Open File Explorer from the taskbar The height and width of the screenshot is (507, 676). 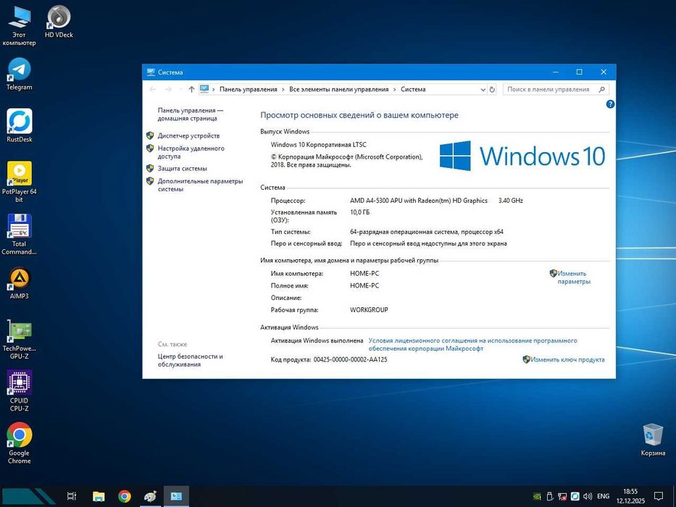(99, 496)
